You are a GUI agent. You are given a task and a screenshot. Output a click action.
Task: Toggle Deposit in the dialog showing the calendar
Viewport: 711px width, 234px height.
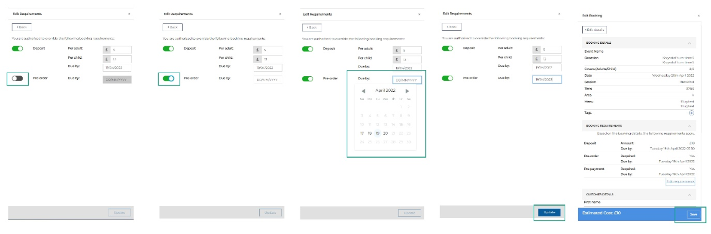tap(307, 49)
